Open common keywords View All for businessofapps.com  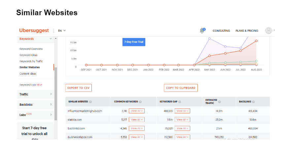pyautogui.click(x=137, y=137)
